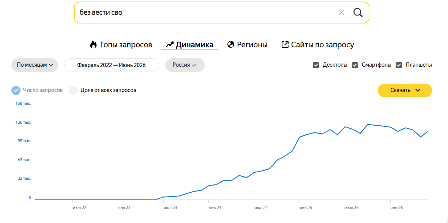The height and width of the screenshot is (223, 448).
Task: Select Доля от всех запросов option
Action: point(73,90)
